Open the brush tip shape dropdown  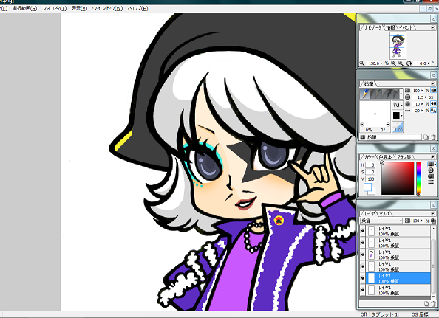(x=398, y=105)
